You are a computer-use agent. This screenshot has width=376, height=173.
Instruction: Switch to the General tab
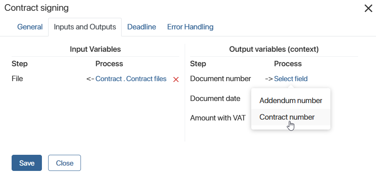click(30, 27)
